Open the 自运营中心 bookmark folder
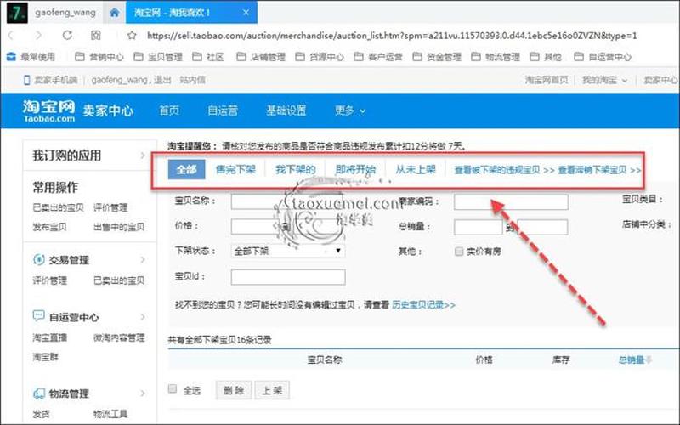 click(x=603, y=57)
